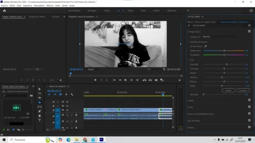Click the Saturação slider handle
Viewport: 255px width, 143px height.
203,94
